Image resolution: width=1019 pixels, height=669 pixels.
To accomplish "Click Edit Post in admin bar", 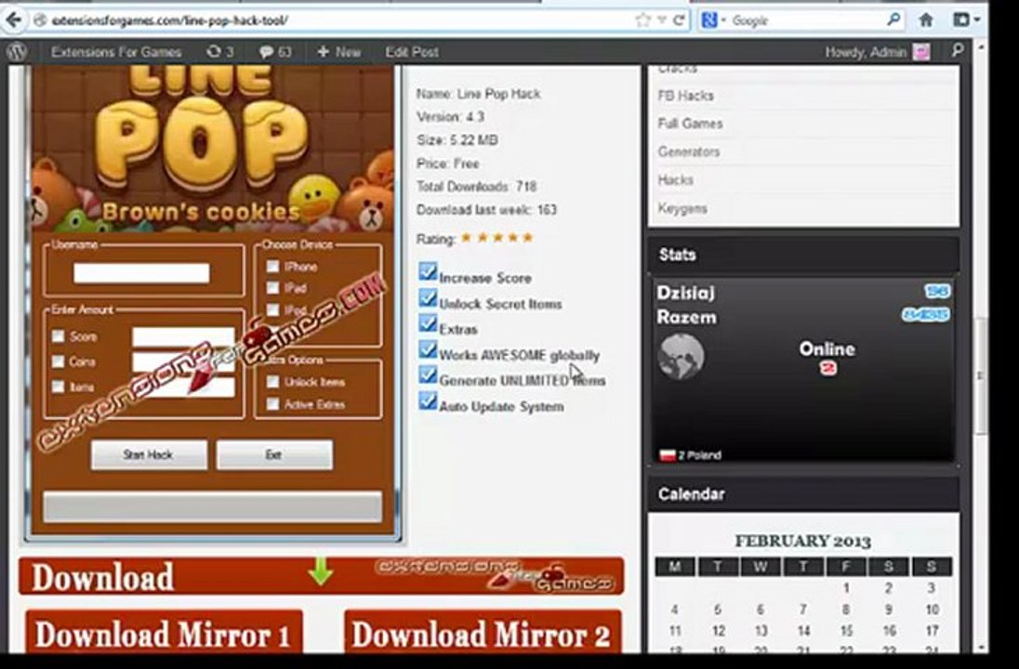I will 411,52.
